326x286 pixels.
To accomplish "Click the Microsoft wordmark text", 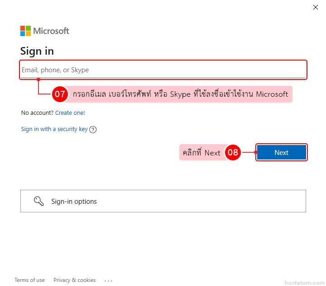I will click(x=51, y=31).
